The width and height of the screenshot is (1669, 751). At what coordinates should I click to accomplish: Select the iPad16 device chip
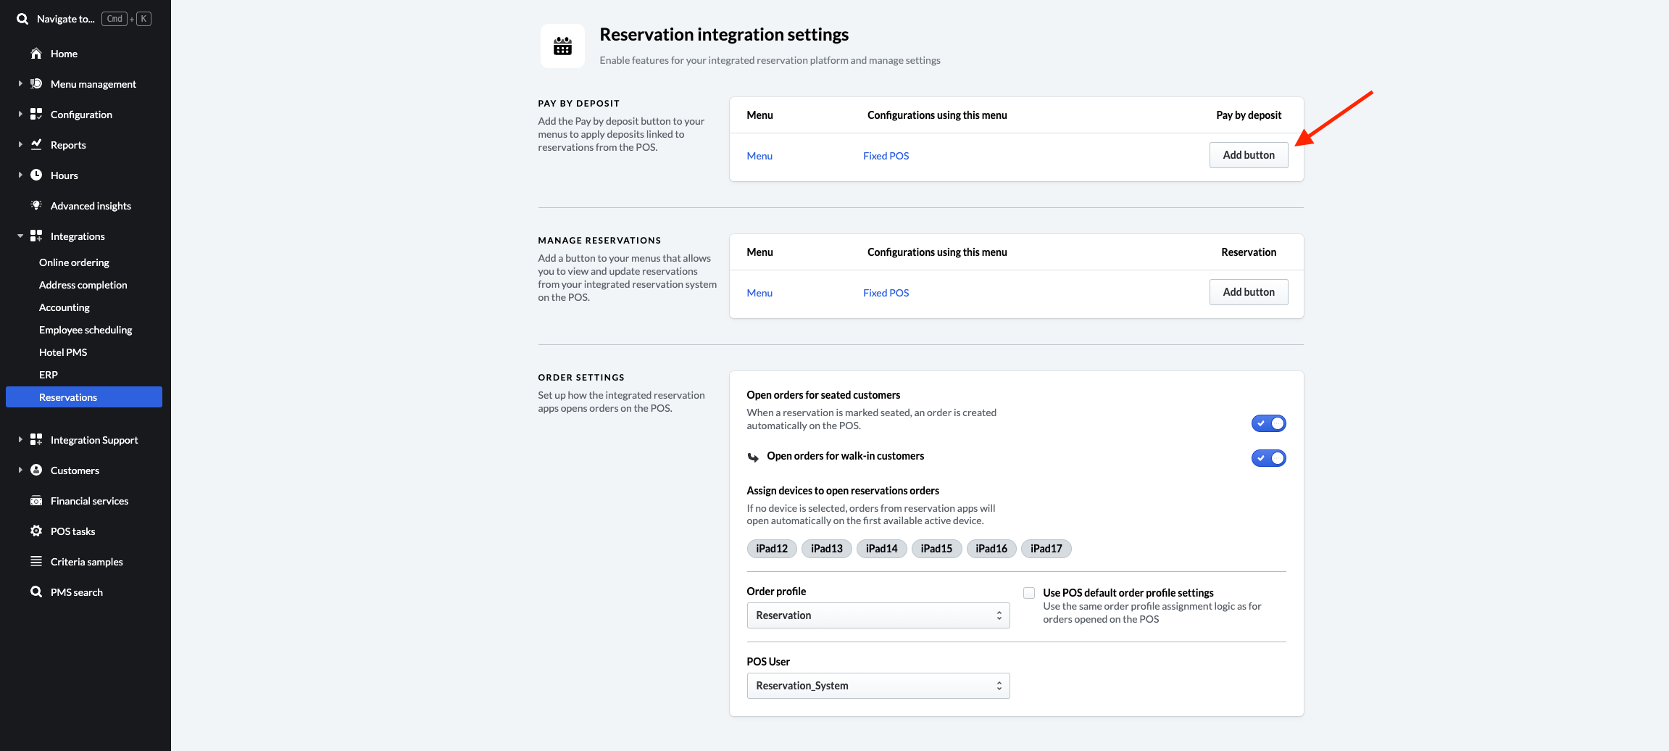click(991, 549)
